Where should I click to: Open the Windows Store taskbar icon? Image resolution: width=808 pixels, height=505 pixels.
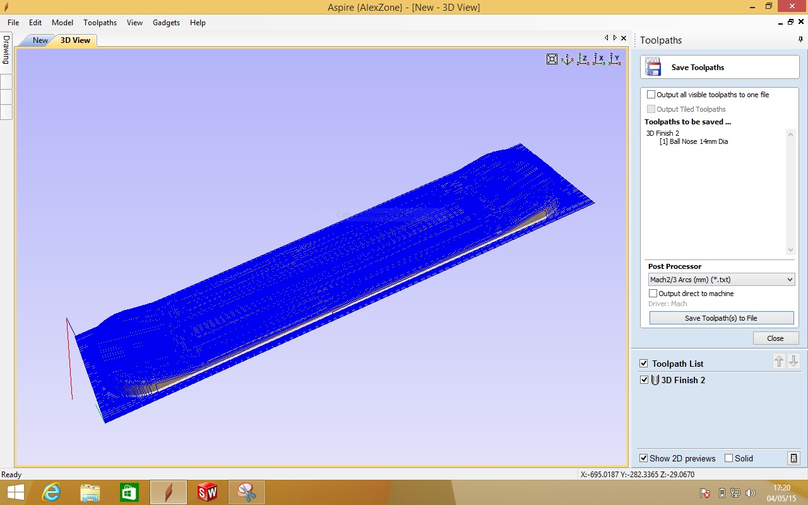coord(129,492)
